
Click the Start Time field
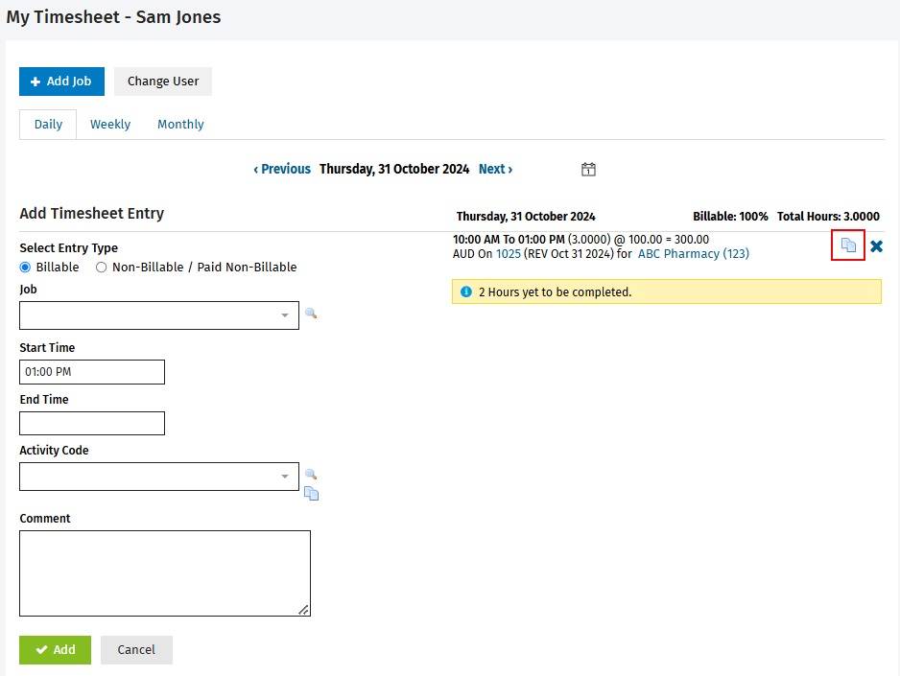pos(92,372)
